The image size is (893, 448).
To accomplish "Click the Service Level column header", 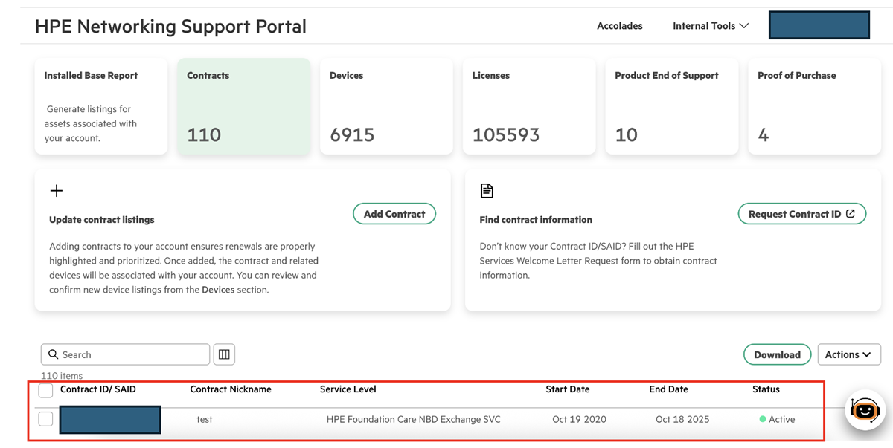I will [x=348, y=389].
